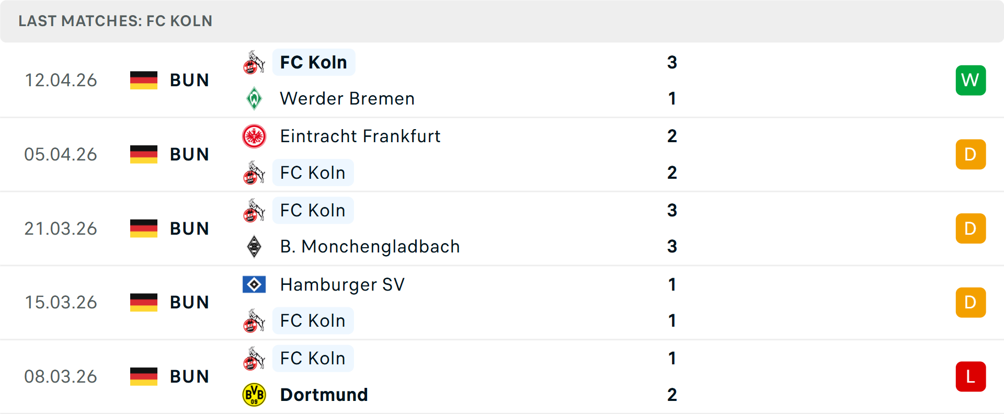1004x414 pixels.
Task: Click the red L result badge
Action: pos(971,376)
